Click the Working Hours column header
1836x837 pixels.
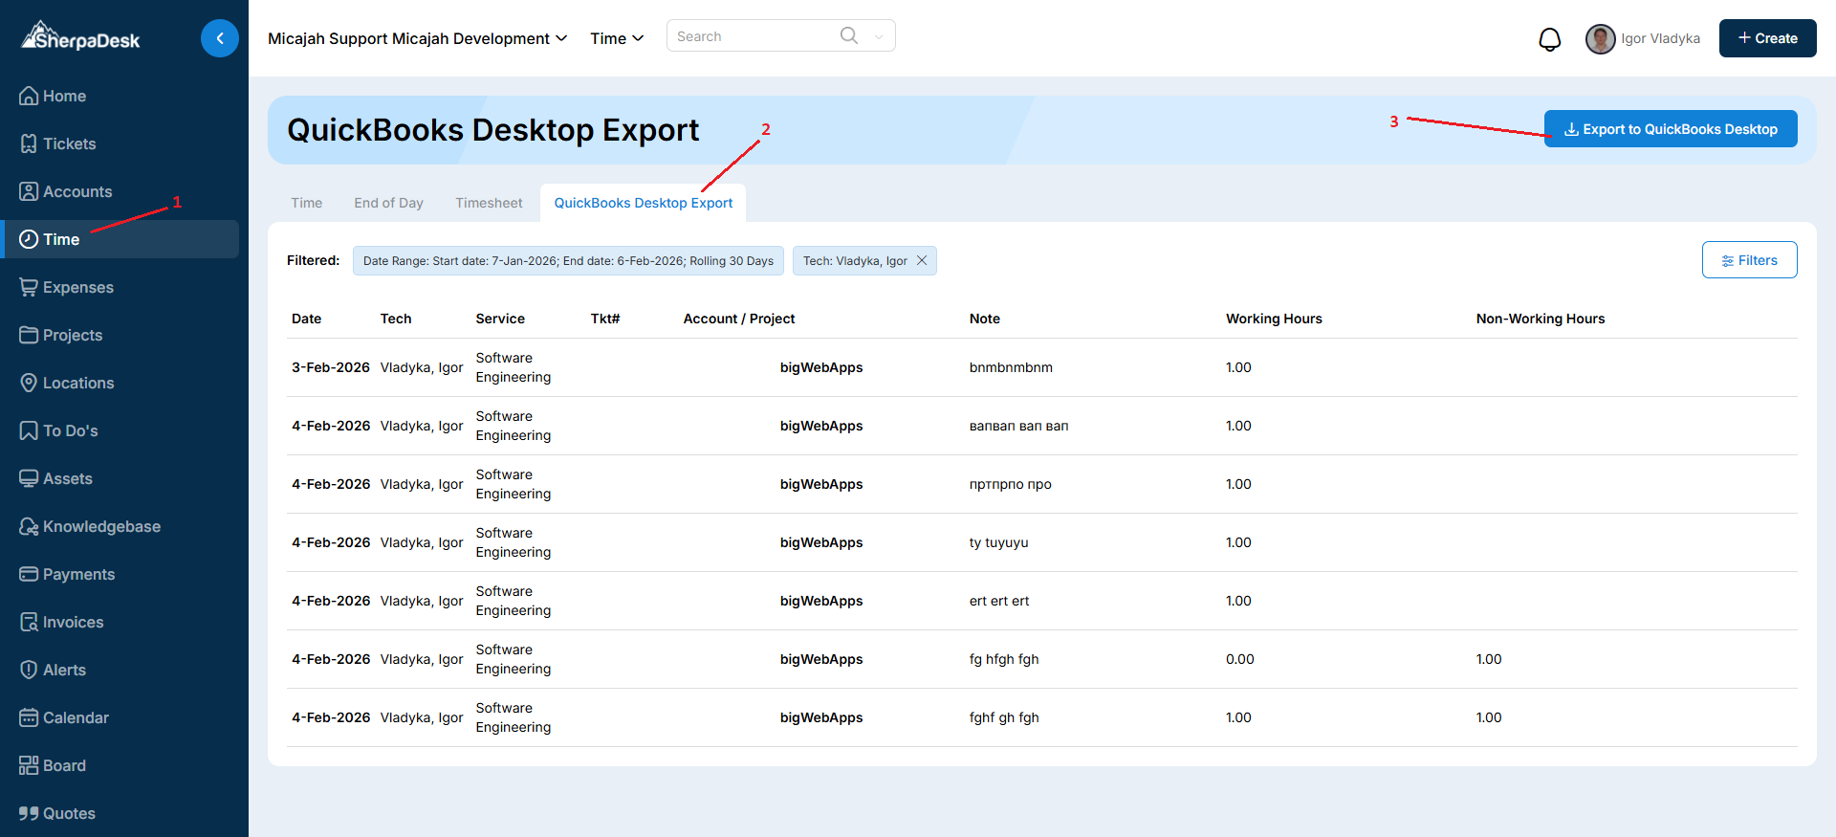click(1275, 319)
